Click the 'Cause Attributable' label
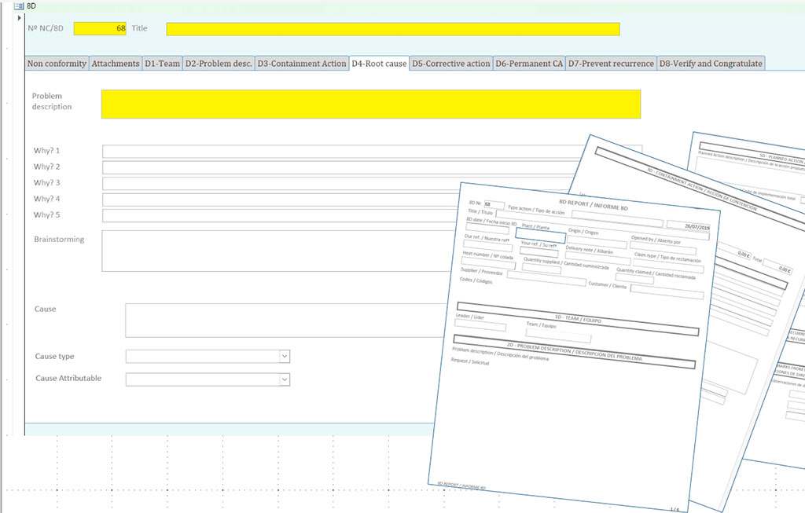The image size is (805, 513). 68,379
